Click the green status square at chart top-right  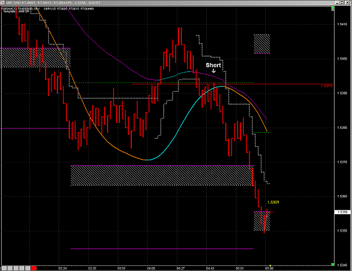point(333,8)
